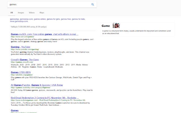Open the 'CrossFit Games: The Open' result

tap(25, 60)
